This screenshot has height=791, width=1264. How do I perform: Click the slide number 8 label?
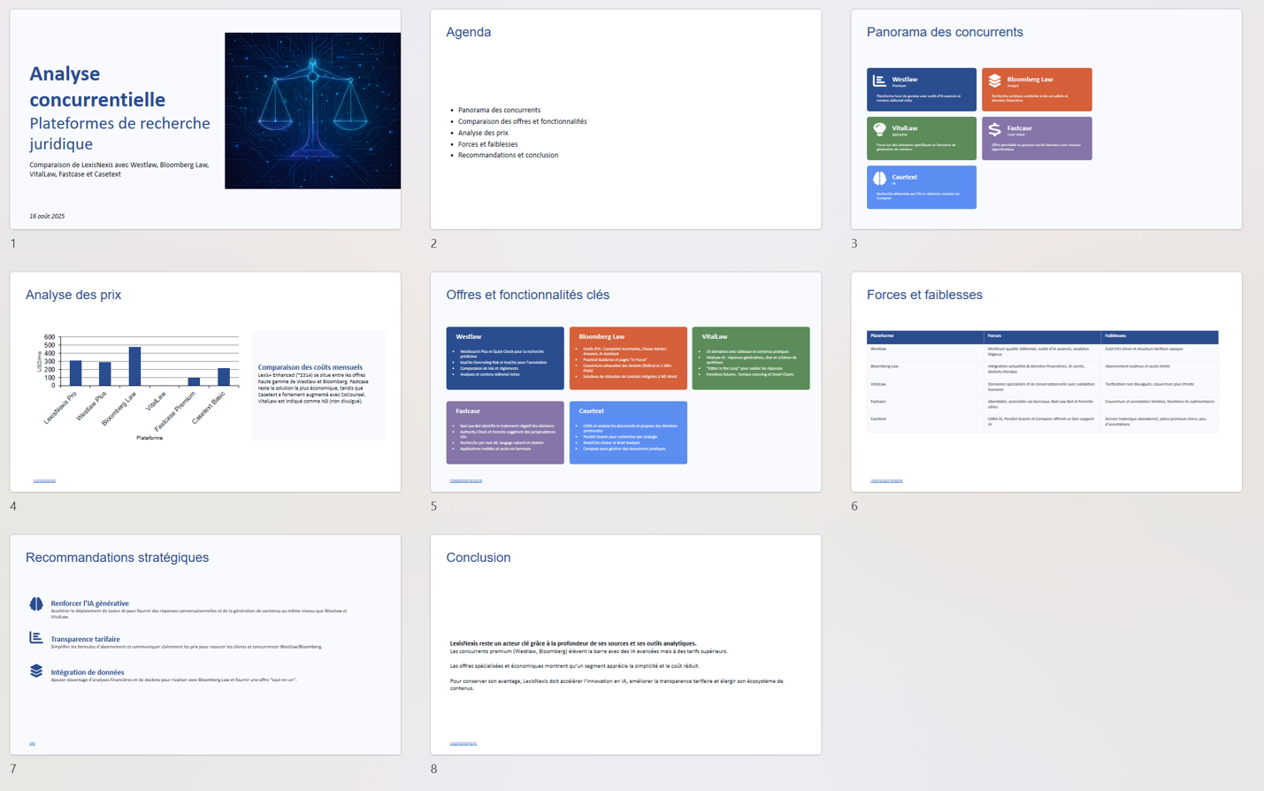pyautogui.click(x=433, y=769)
